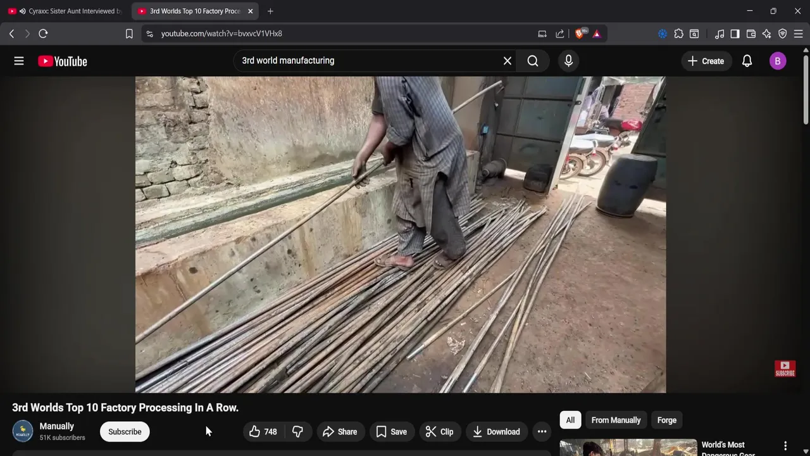The image size is (810, 456).
Task: Open browser main hamburger menu
Action: click(x=798, y=34)
